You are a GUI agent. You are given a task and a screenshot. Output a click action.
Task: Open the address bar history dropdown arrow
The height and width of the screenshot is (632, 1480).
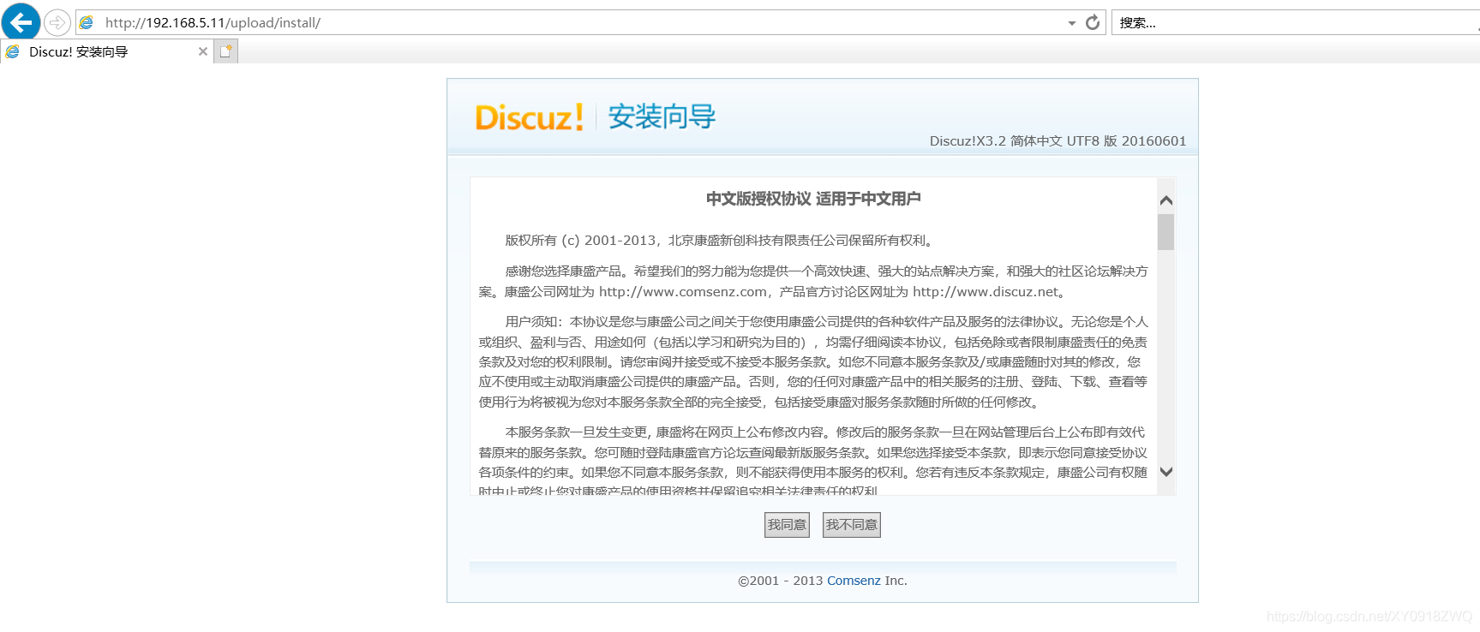tap(1071, 23)
